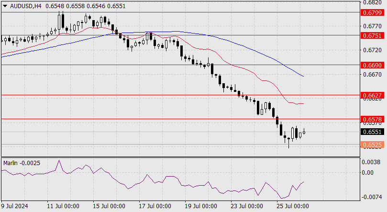This screenshot has width=387, height=212.
Task: Select the 0.6751 red price level label
Action: click(x=373, y=35)
